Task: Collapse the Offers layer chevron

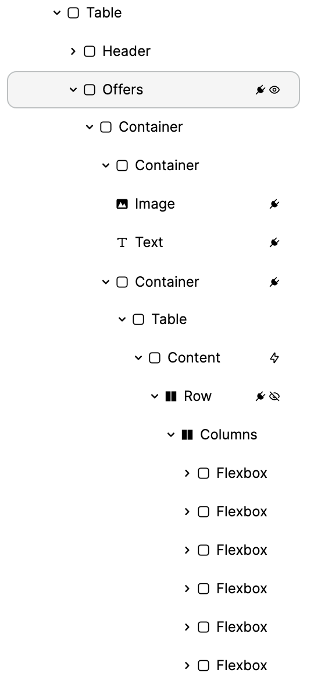Action: point(73,90)
